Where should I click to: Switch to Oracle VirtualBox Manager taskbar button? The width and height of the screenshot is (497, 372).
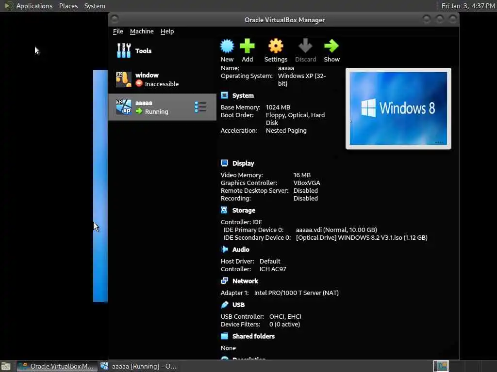[56, 366]
